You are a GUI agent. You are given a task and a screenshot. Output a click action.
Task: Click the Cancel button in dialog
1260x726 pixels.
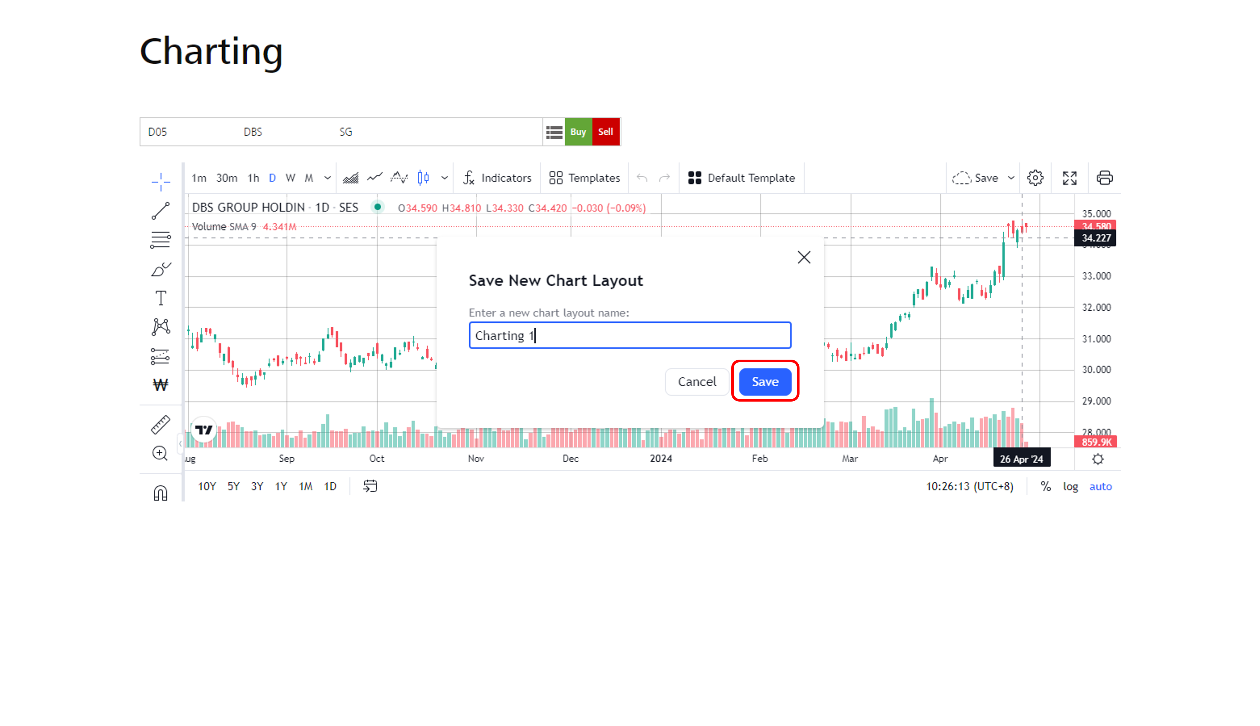click(697, 382)
